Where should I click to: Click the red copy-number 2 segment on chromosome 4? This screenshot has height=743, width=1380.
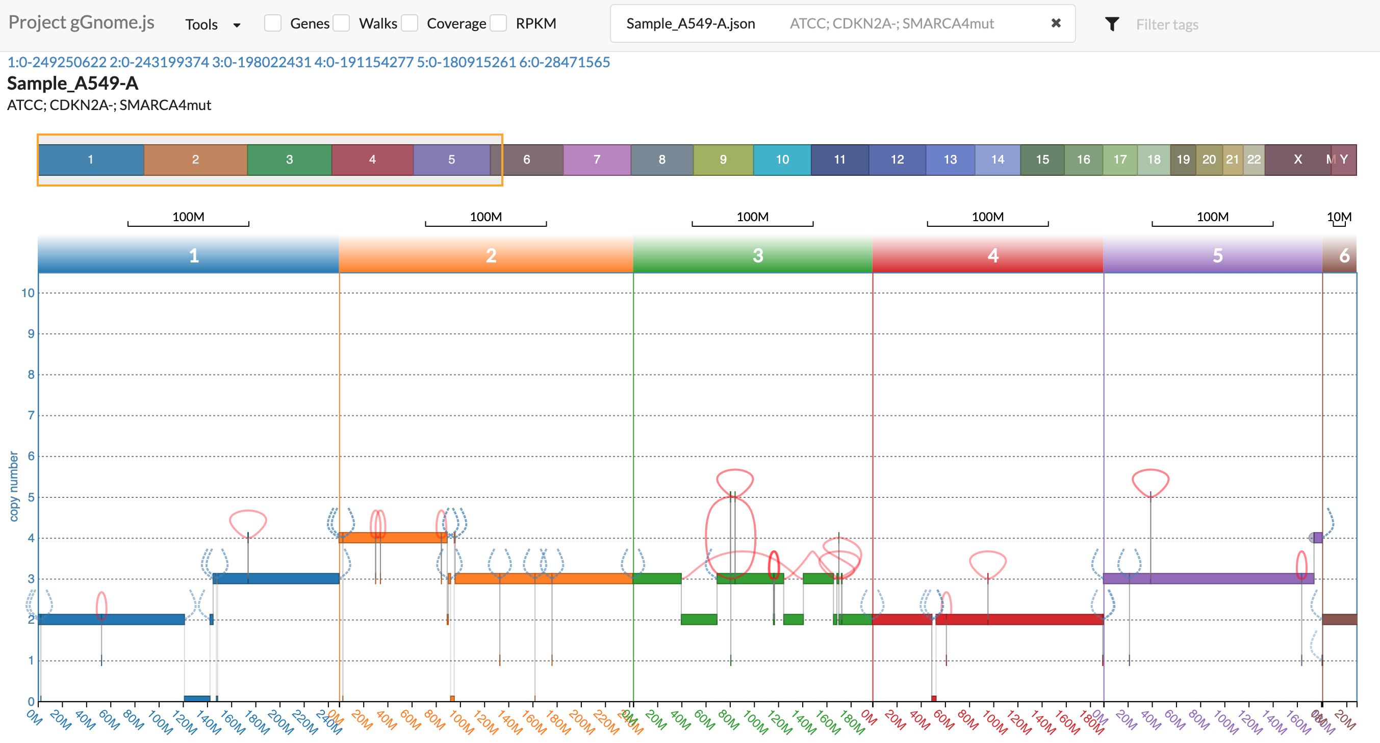coord(1020,619)
